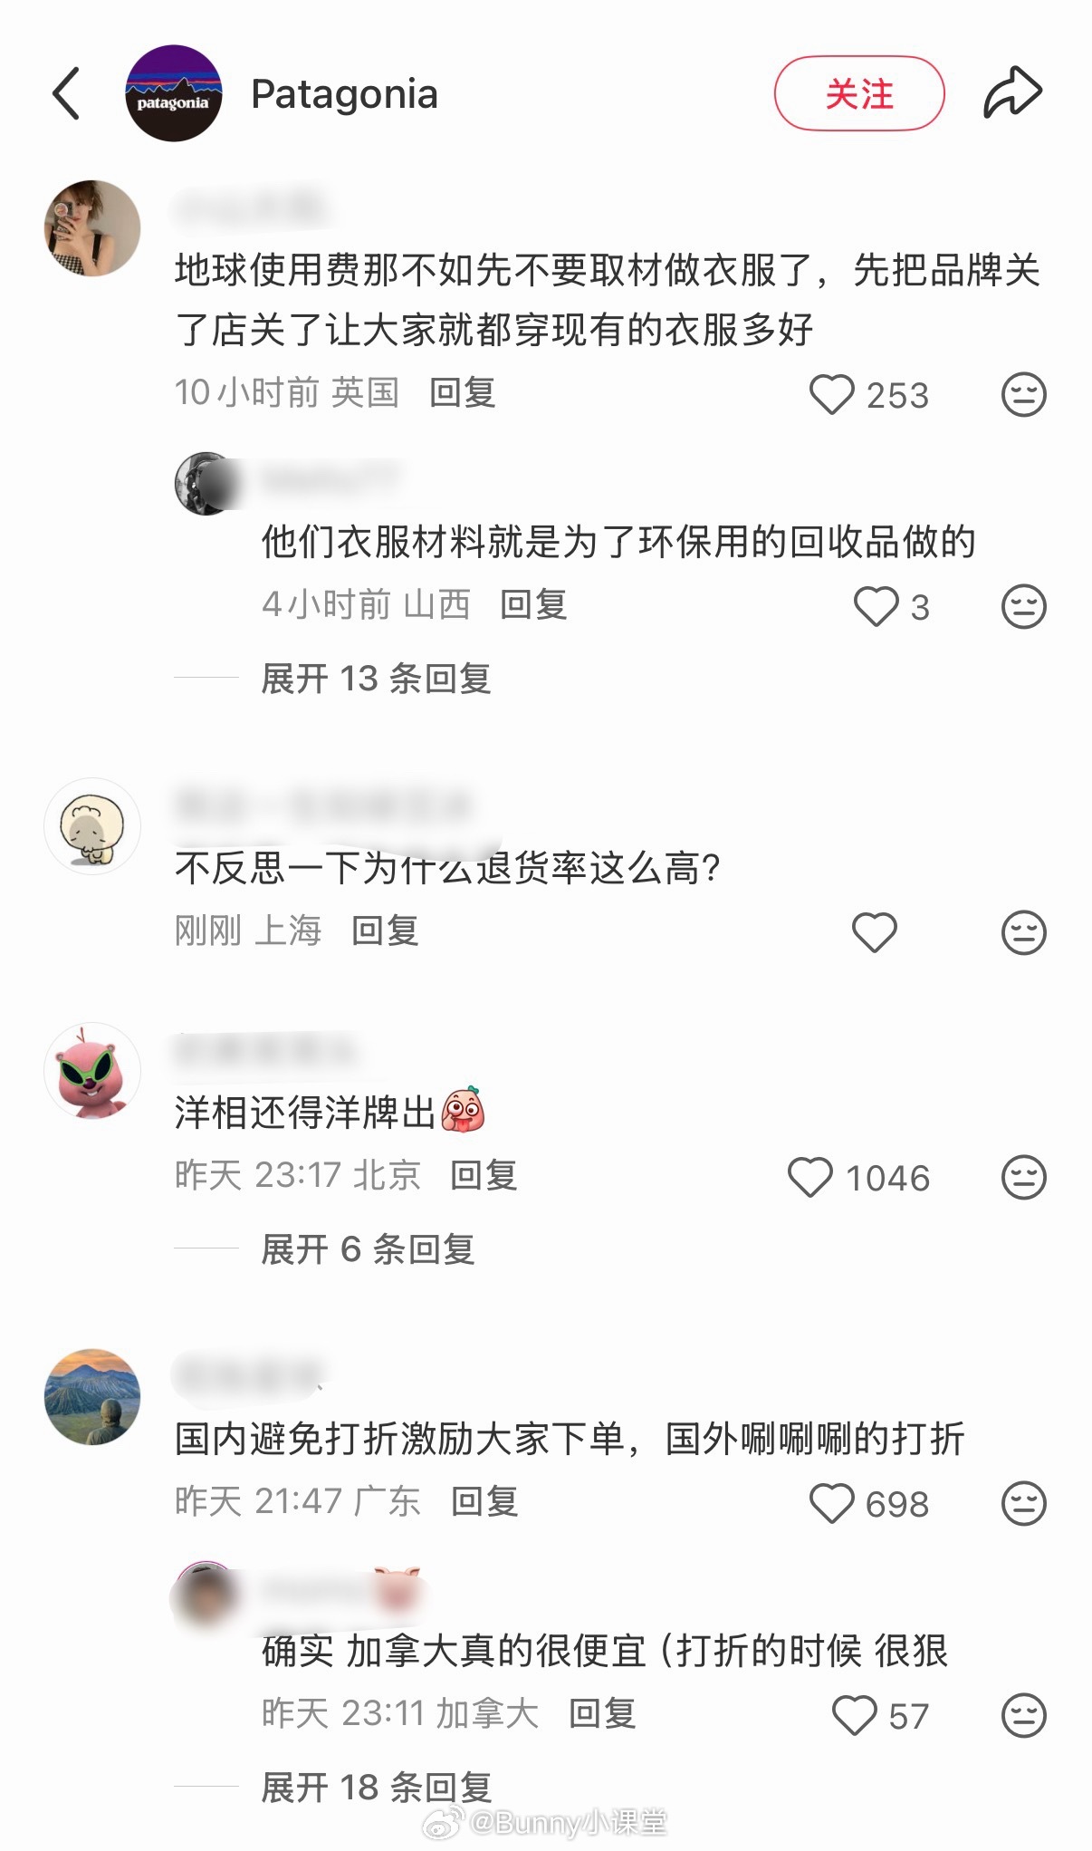This screenshot has height=1851, width=1092.
Task: Follow Patagonia with 关注 button
Action: tap(859, 93)
